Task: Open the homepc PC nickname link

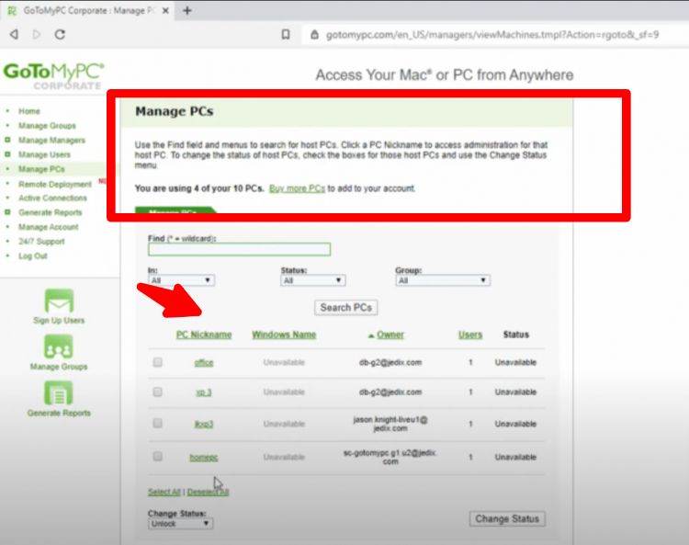Action: pos(204,457)
